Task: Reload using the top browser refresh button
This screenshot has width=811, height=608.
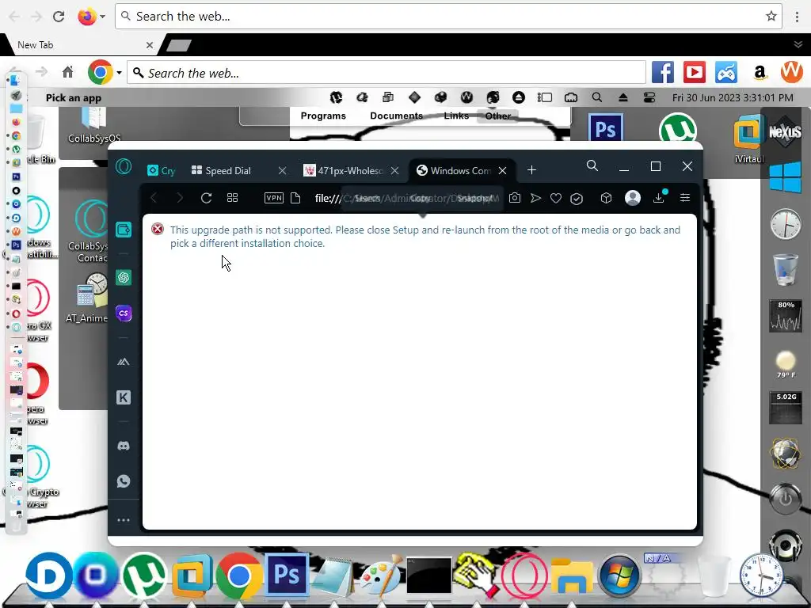Action: click(59, 17)
